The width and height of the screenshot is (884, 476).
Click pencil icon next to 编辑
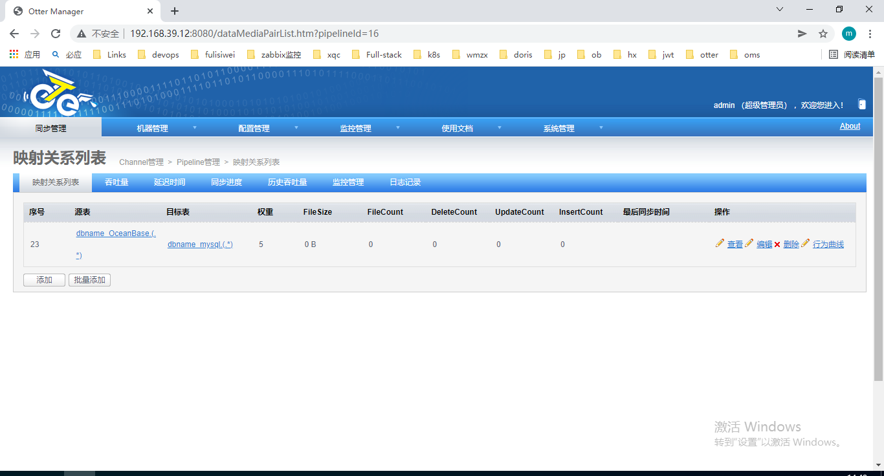(x=749, y=243)
